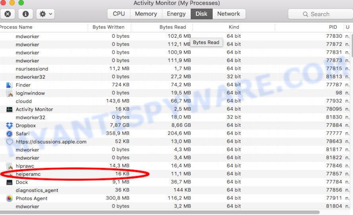This screenshot has height=215, width=353.
Task: Select mdworker row with PID 81817
Action: coord(176,150)
